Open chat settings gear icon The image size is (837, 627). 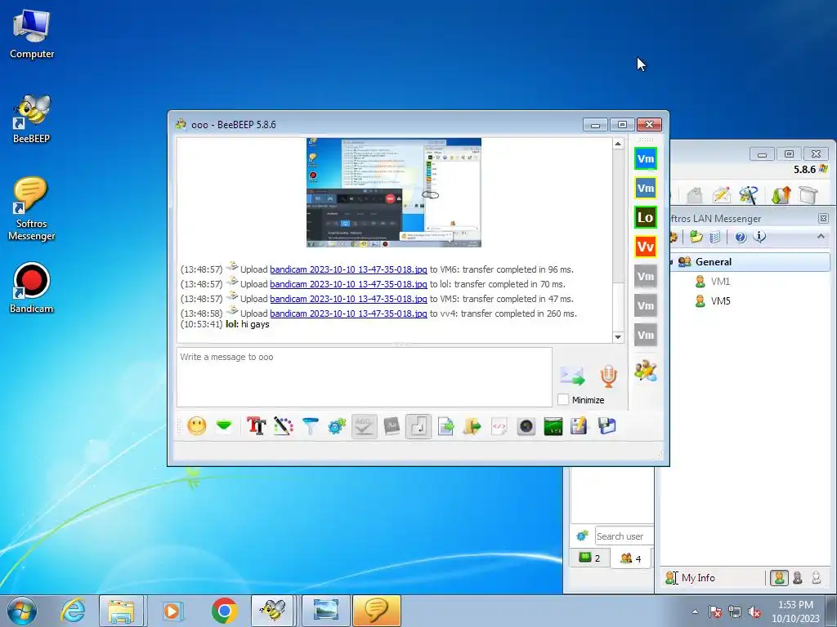pyautogui.click(x=337, y=426)
